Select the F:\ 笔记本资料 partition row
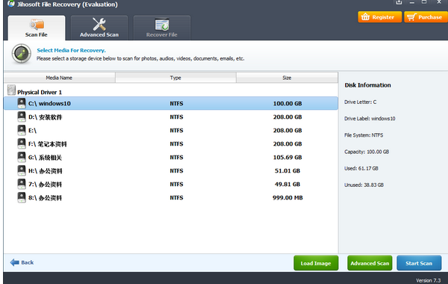The image size is (448, 284). [x=171, y=143]
